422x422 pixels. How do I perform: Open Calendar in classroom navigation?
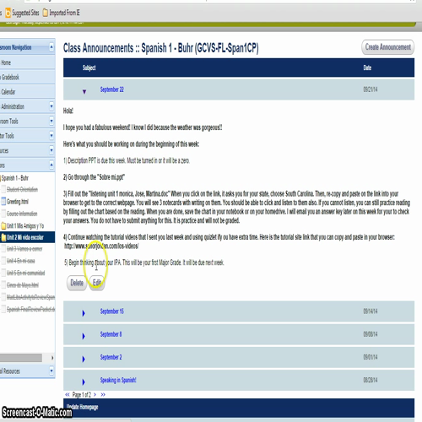[8, 92]
